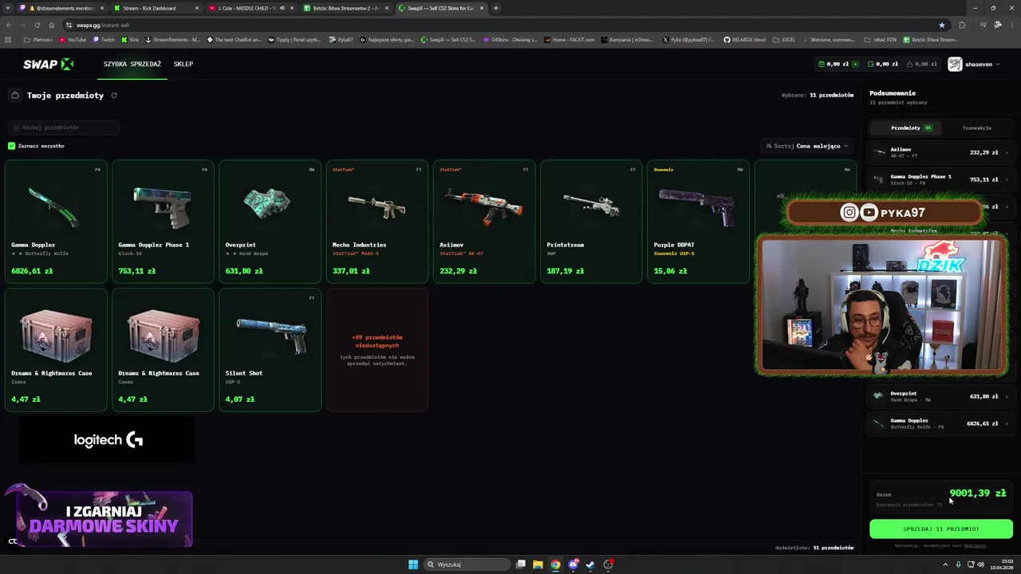Viewport: 1021px width, 574px height.
Task: Open the EXCEL bookmark folder
Action: [783, 40]
